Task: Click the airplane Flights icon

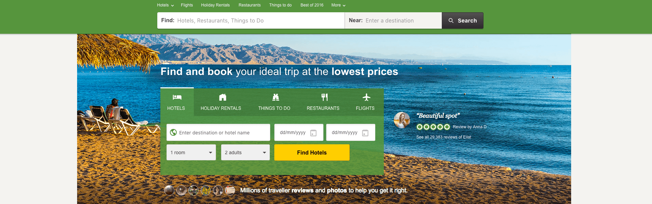Action: (366, 97)
